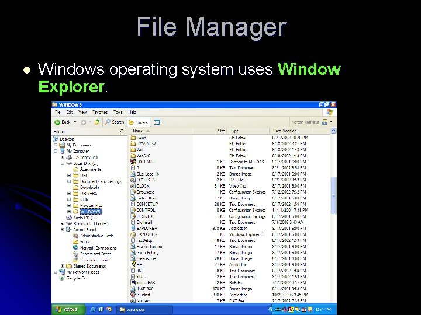Click the Windows Start button
This screenshot has width=421, height=315.
pos(68,310)
